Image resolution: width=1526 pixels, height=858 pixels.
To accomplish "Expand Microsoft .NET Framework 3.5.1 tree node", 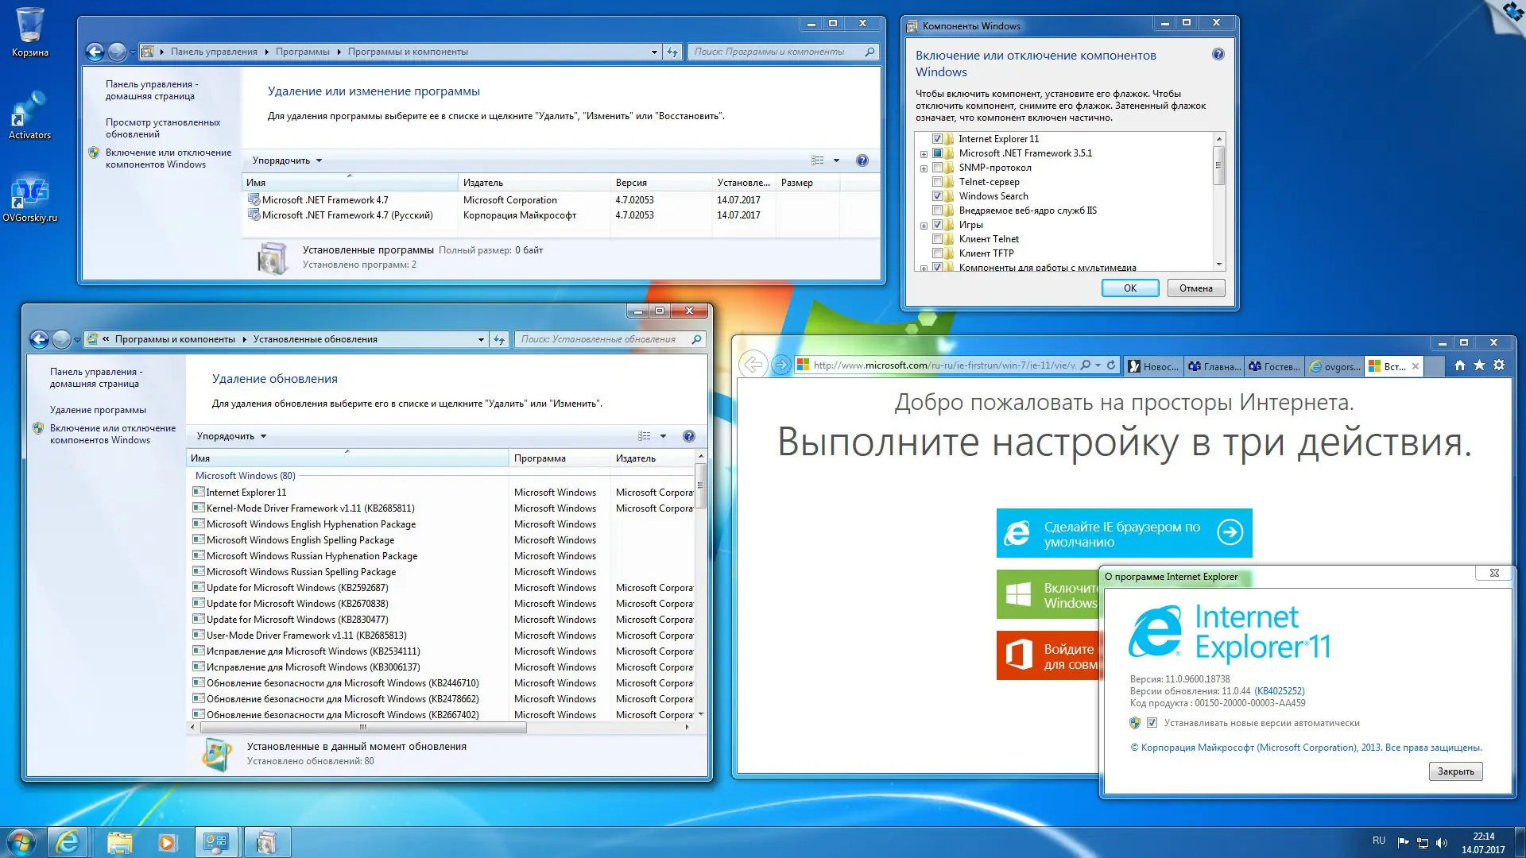I will (924, 154).
